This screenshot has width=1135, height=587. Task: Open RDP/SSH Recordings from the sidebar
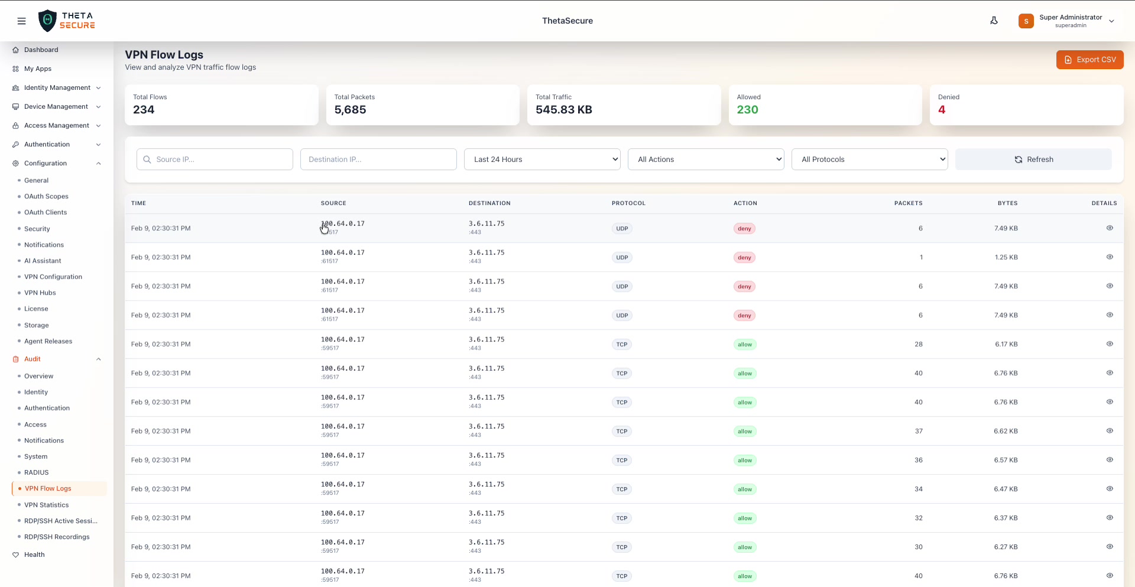57,537
